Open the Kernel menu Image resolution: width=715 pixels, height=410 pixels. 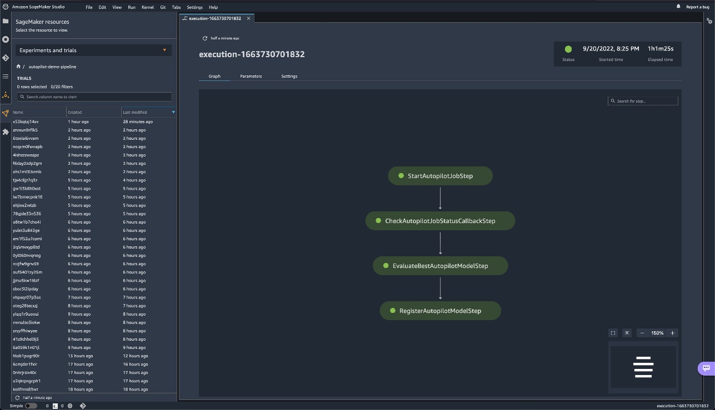pos(148,7)
